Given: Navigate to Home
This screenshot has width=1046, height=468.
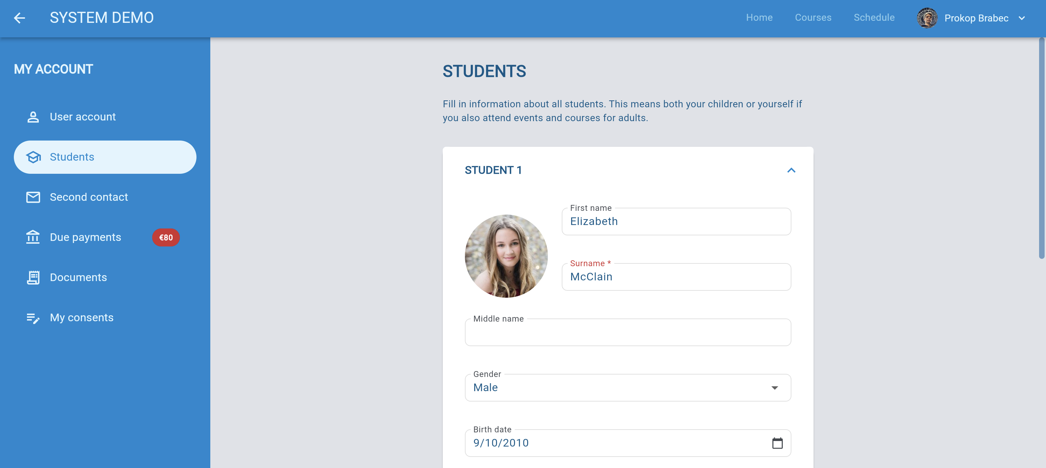Looking at the screenshot, I should point(759,17).
